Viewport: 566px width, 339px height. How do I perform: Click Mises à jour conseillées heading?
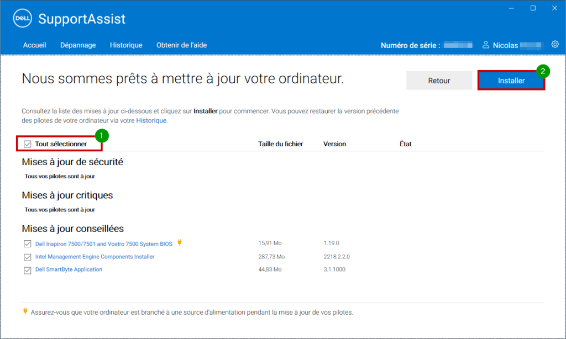[x=73, y=229]
